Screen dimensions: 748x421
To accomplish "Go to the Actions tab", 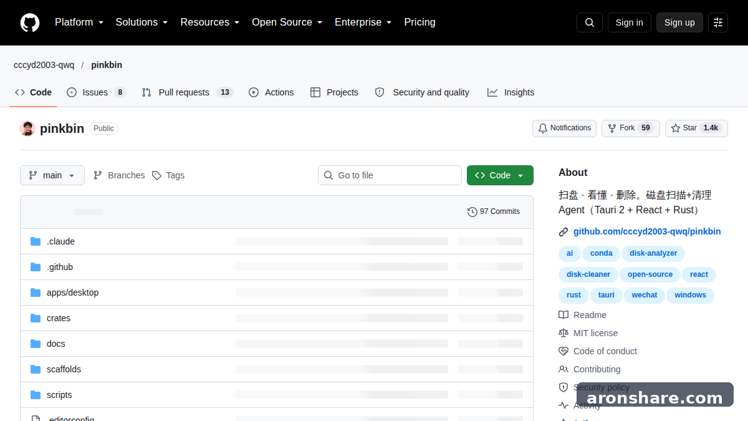I will click(x=271, y=92).
